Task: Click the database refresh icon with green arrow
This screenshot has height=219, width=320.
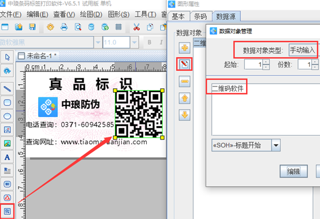Action: (x=105, y=27)
